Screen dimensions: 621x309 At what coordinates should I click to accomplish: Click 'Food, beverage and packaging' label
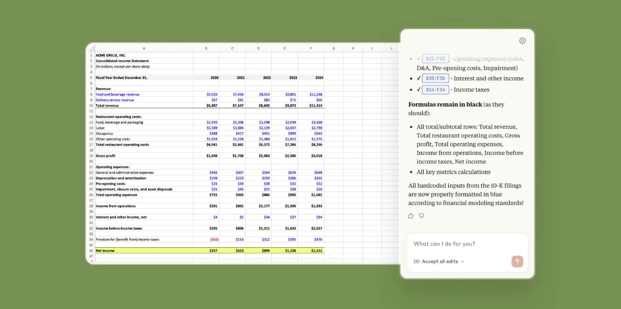point(119,122)
